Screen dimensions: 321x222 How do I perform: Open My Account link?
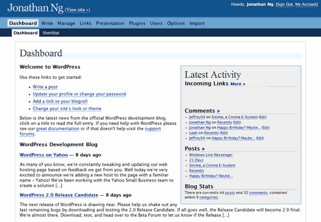tap(306, 4)
